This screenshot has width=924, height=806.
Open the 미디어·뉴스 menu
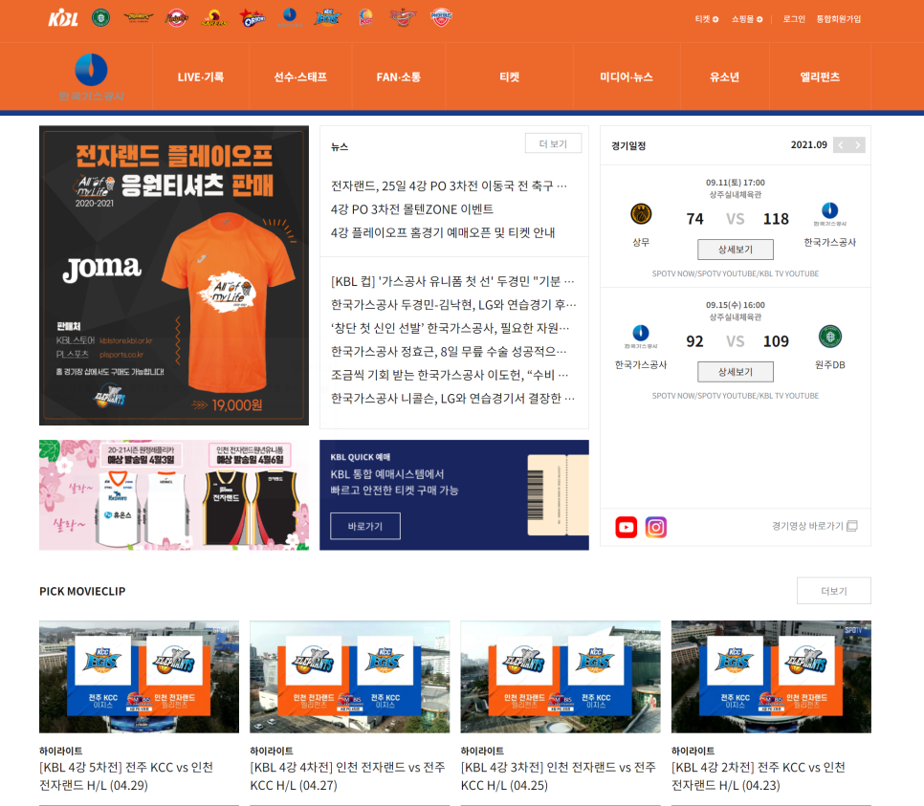627,76
